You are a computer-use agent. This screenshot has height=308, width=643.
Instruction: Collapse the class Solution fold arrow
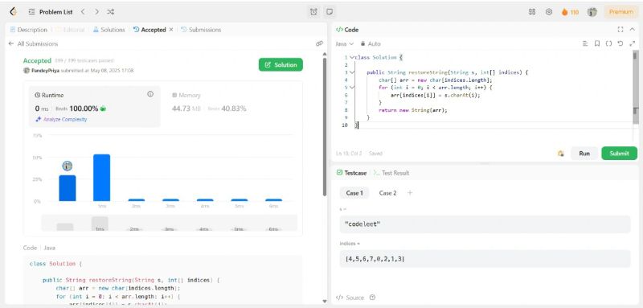point(351,57)
